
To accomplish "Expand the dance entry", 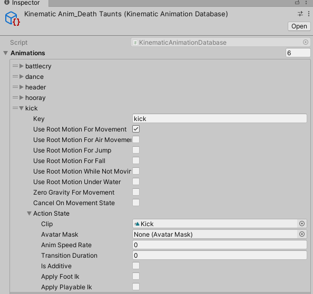I will [x=22, y=76].
